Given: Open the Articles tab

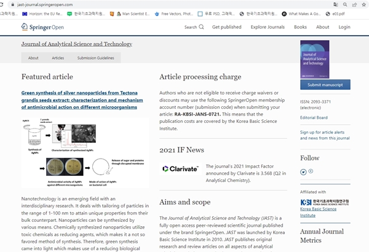Looking at the screenshot, I should coord(58,58).
